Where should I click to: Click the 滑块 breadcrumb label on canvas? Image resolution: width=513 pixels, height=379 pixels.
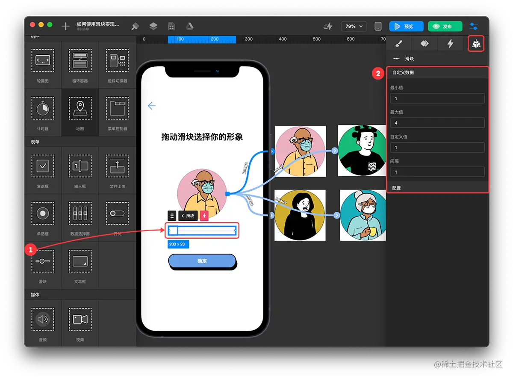pyautogui.click(x=188, y=216)
